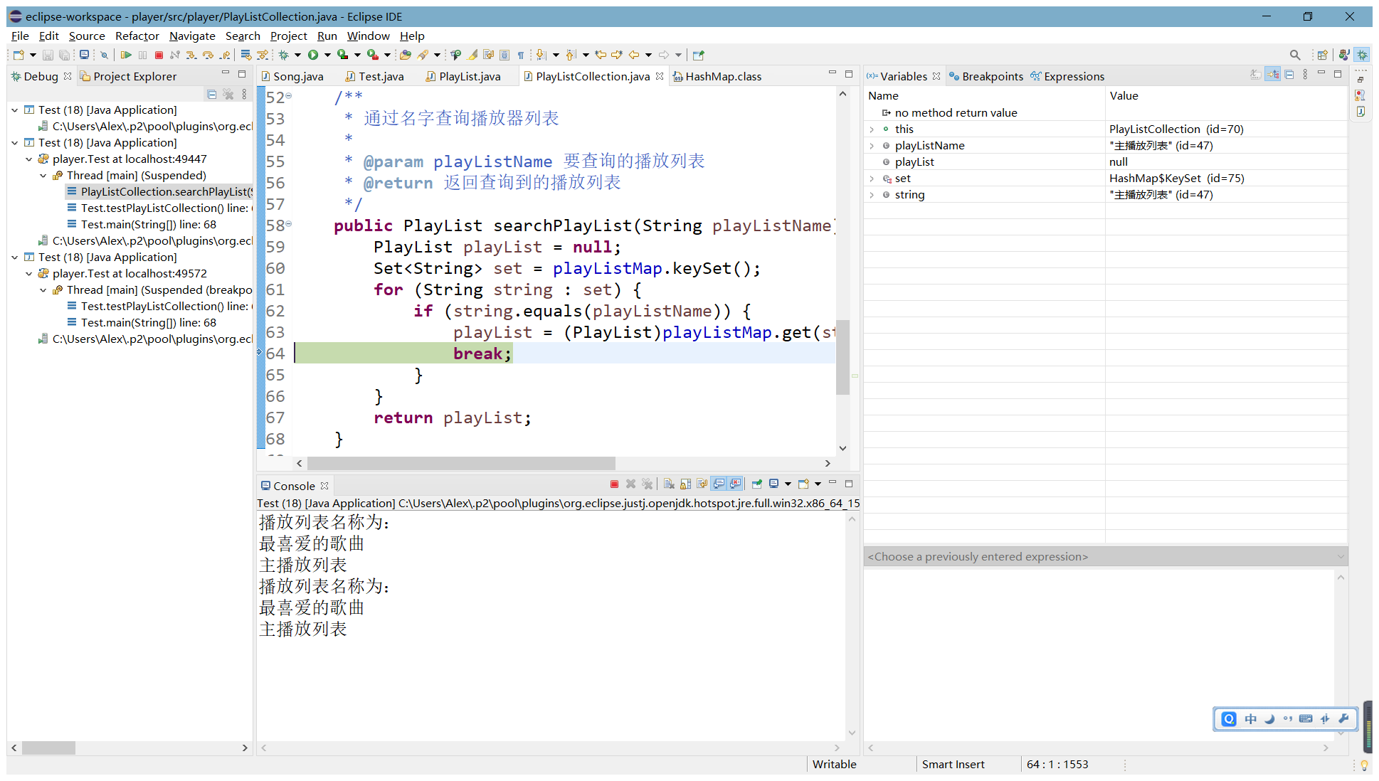Click the Debug view horizontal scrollbar thumb

[x=48, y=748]
